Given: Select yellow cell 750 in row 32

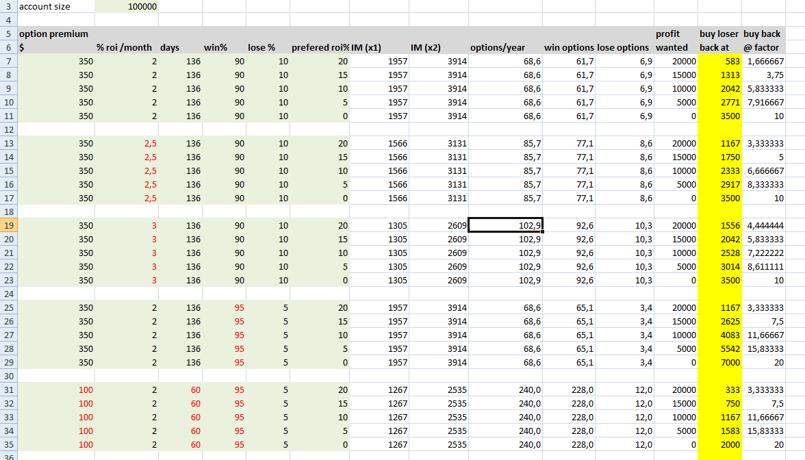Looking at the screenshot, I should (x=720, y=404).
